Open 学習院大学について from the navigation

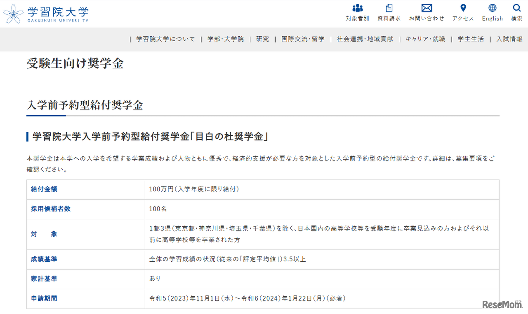[x=165, y=39]
